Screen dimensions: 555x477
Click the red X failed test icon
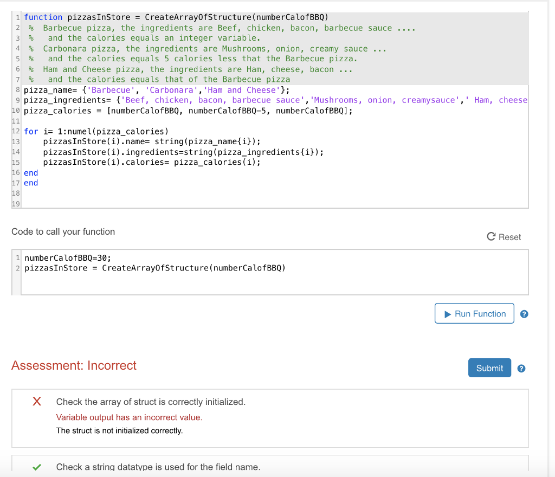pos(37,401)
